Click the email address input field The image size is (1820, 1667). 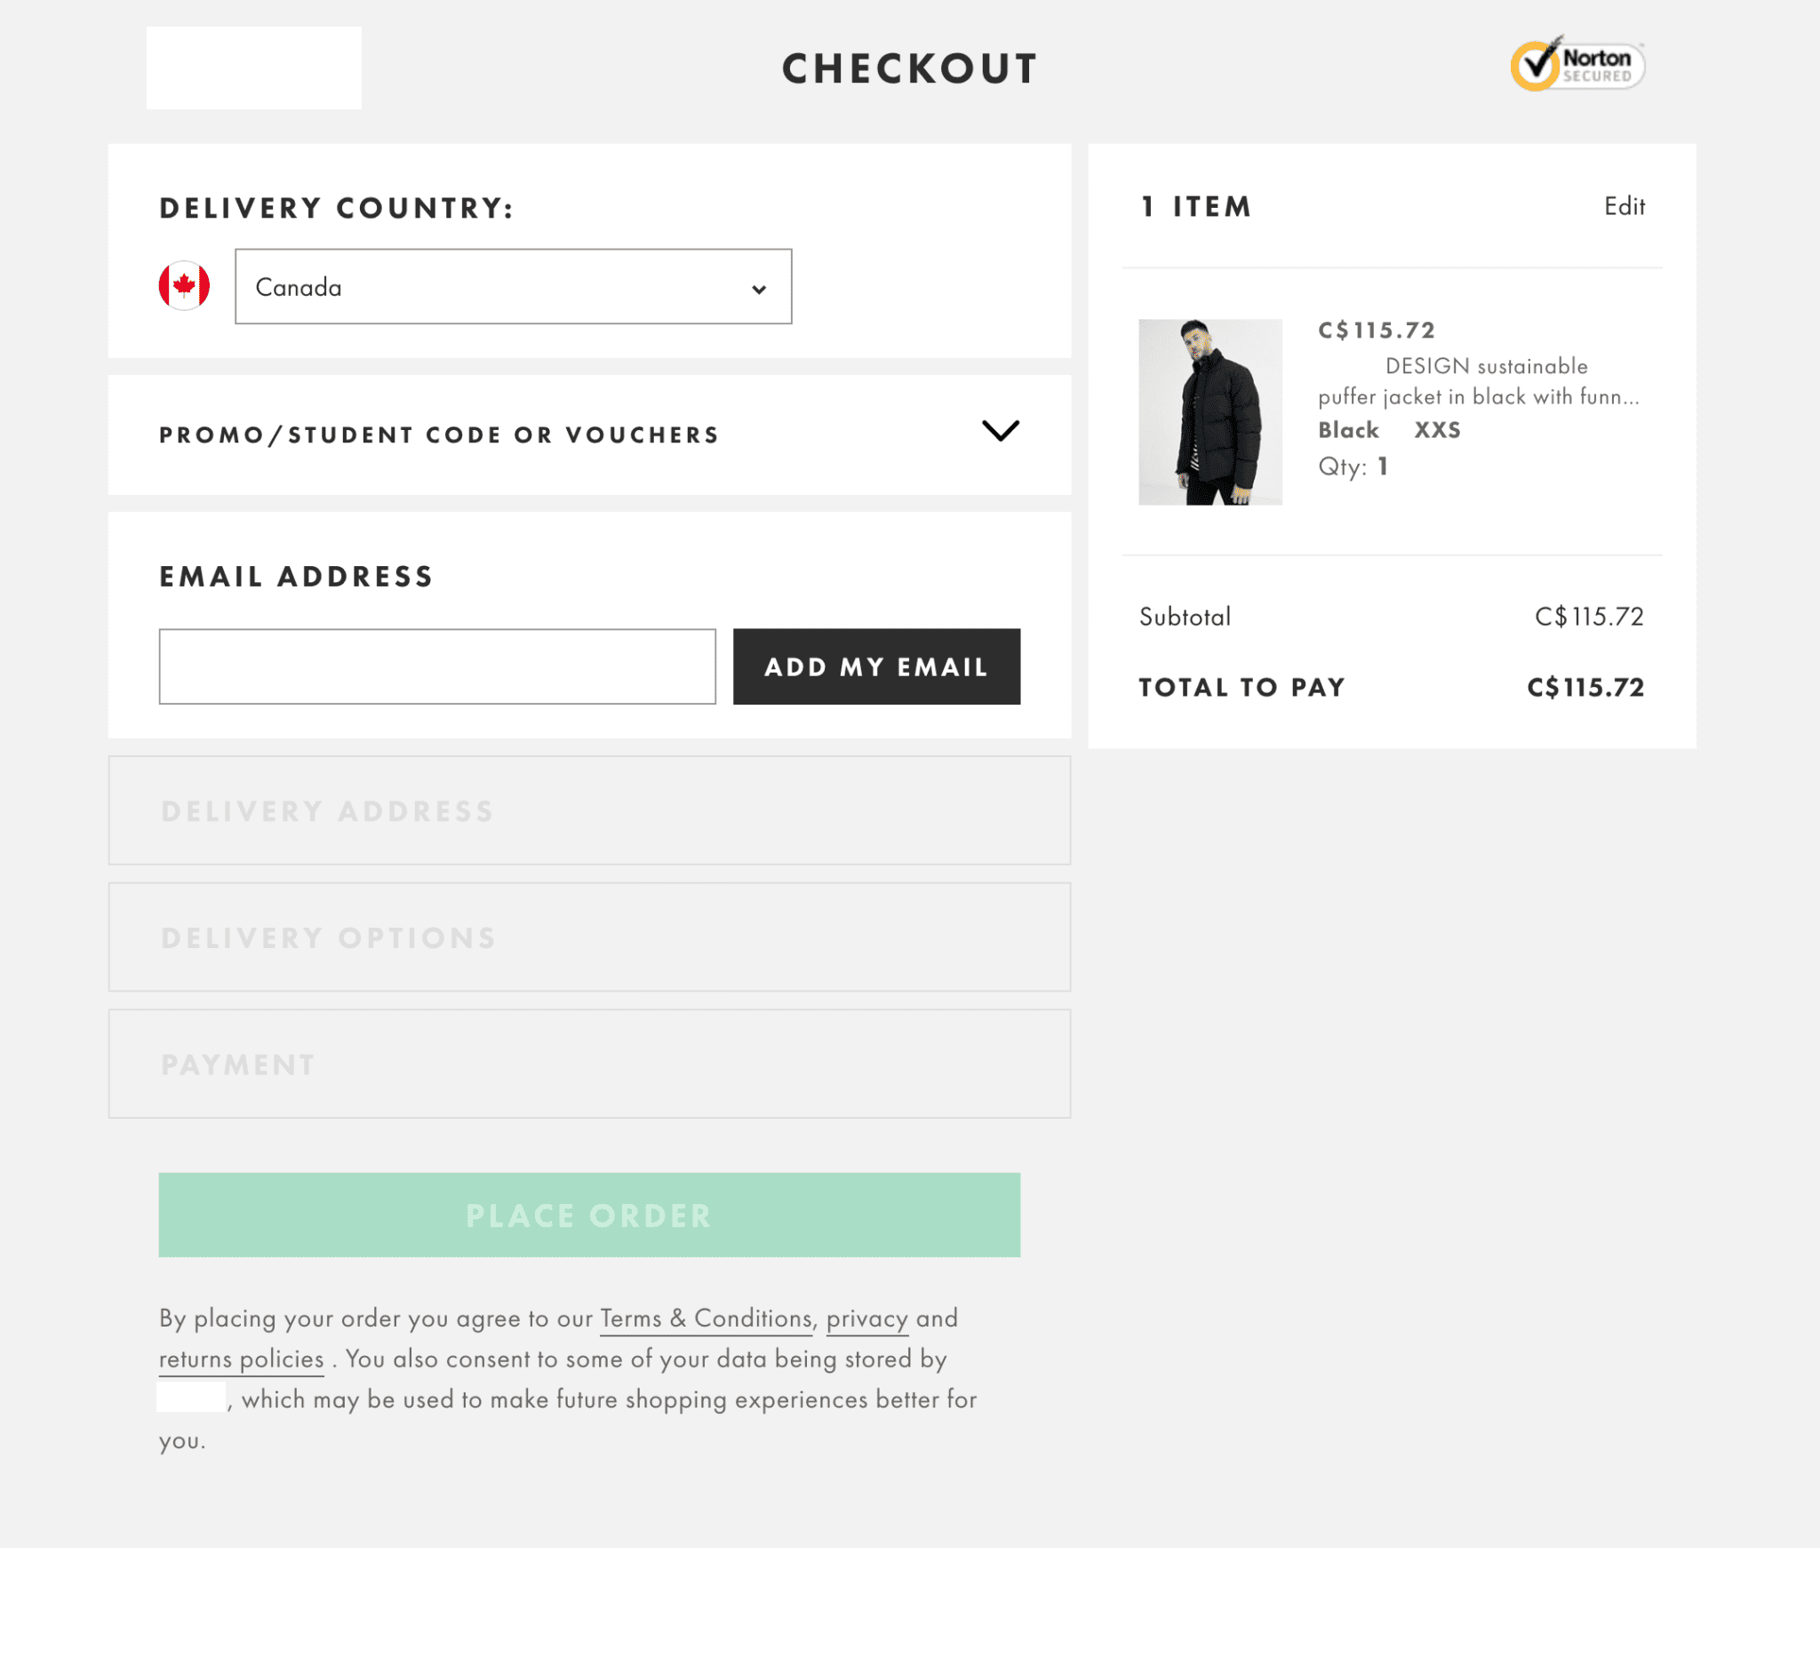pyautogui.click(x=437, y=666)
